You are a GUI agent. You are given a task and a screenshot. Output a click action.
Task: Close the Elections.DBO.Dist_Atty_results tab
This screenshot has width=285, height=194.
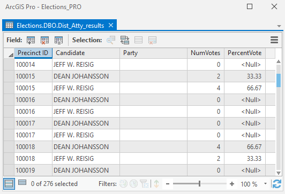pos(111,25)
